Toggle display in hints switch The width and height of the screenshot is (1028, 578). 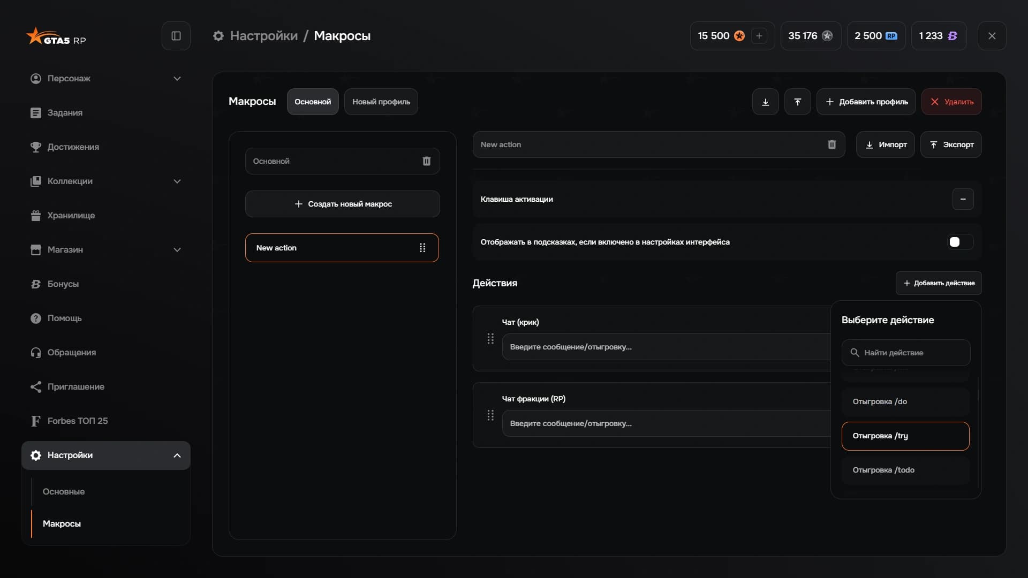tap(960, 242)
